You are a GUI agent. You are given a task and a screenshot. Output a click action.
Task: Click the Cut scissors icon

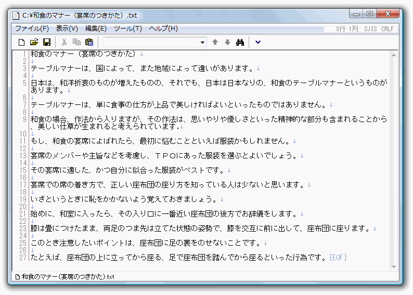click(64, 42)
